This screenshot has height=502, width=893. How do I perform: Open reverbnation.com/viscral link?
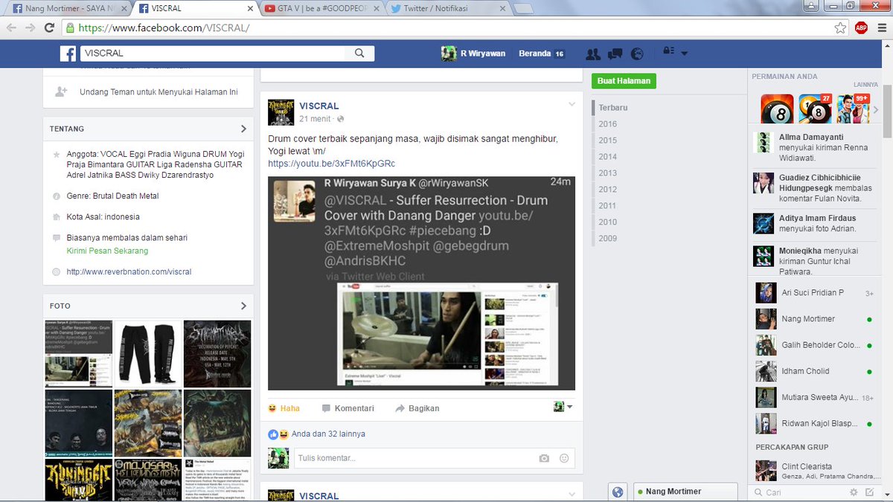[x=129, y=271]
